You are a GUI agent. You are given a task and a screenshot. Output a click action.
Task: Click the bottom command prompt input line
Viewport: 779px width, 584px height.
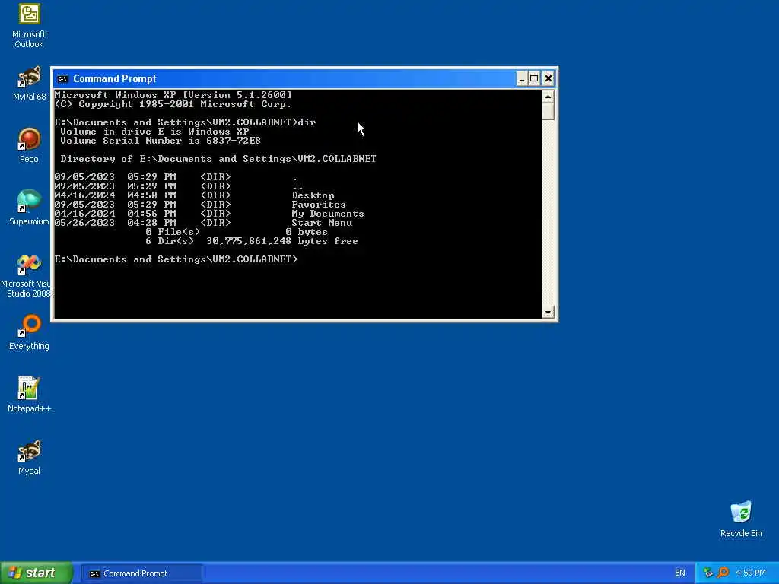(176, 259)
